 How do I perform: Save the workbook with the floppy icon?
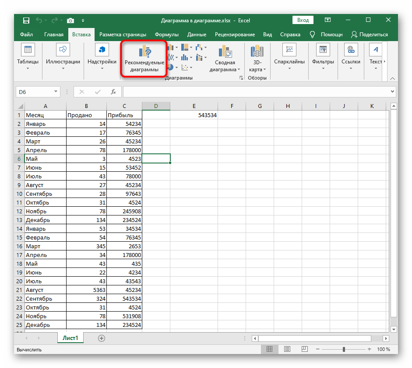(26, 20)
